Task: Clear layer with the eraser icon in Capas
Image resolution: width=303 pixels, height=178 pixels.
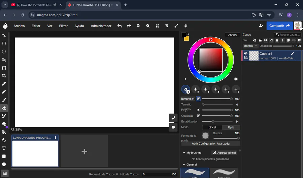Action: (x=271, y=40)
